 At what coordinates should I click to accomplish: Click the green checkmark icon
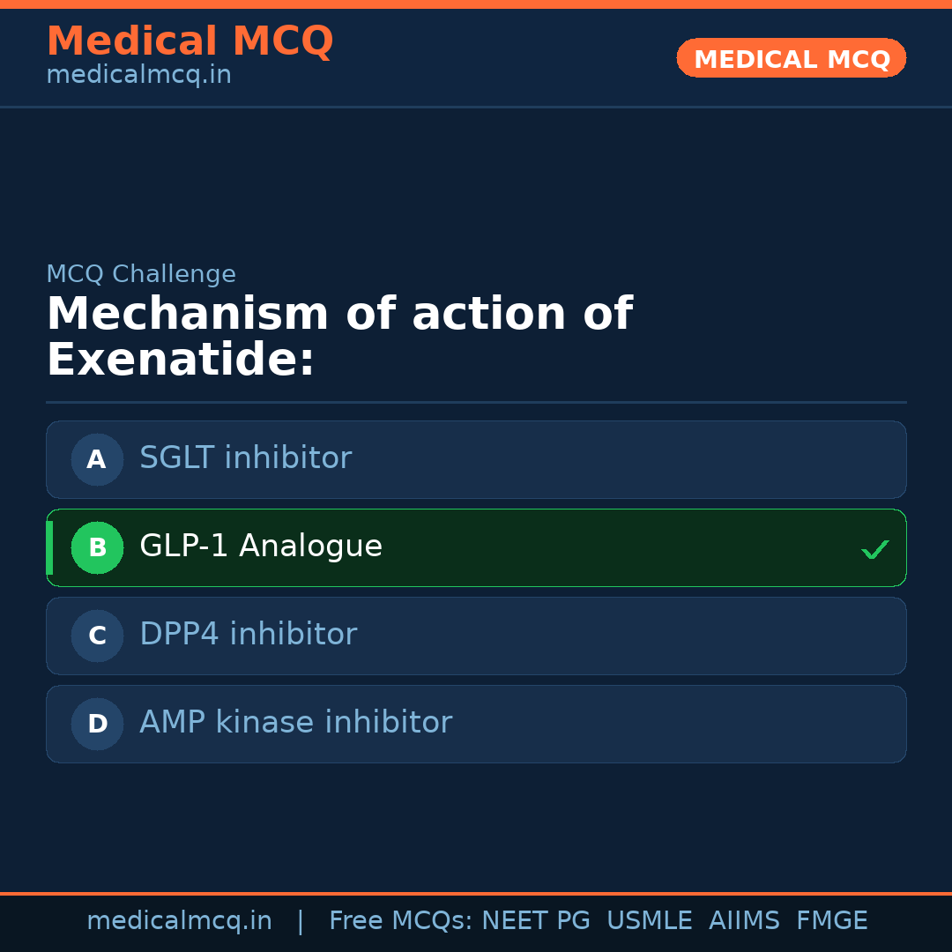(874, 549)
